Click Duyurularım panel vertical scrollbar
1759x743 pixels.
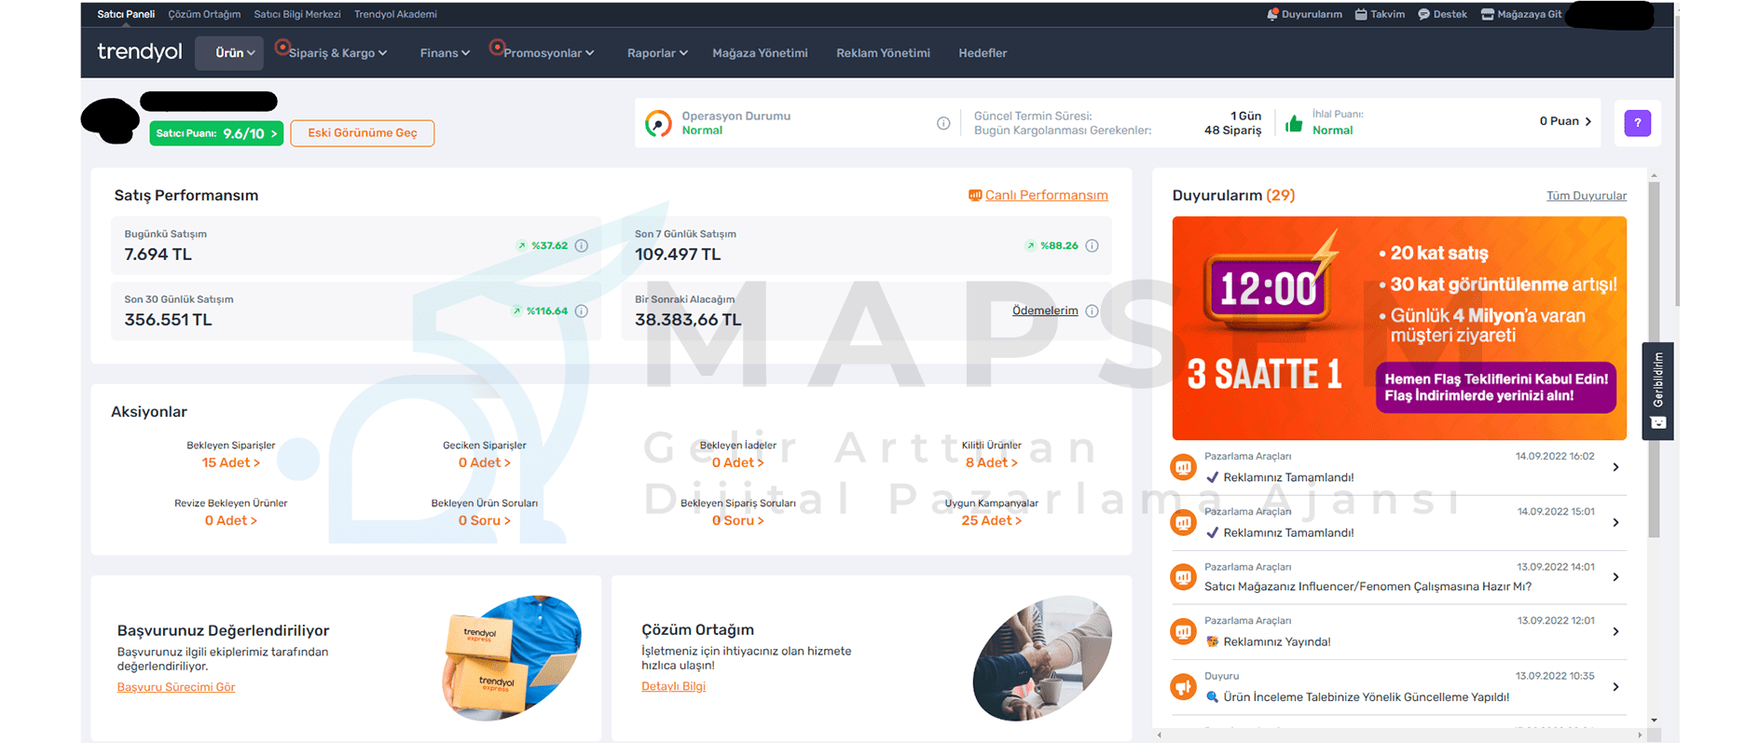[x=1654, y=359]
